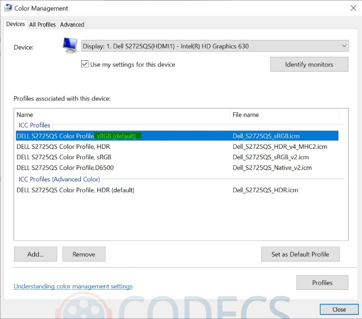Click the monitor icon beside Device

click(70, 45)
